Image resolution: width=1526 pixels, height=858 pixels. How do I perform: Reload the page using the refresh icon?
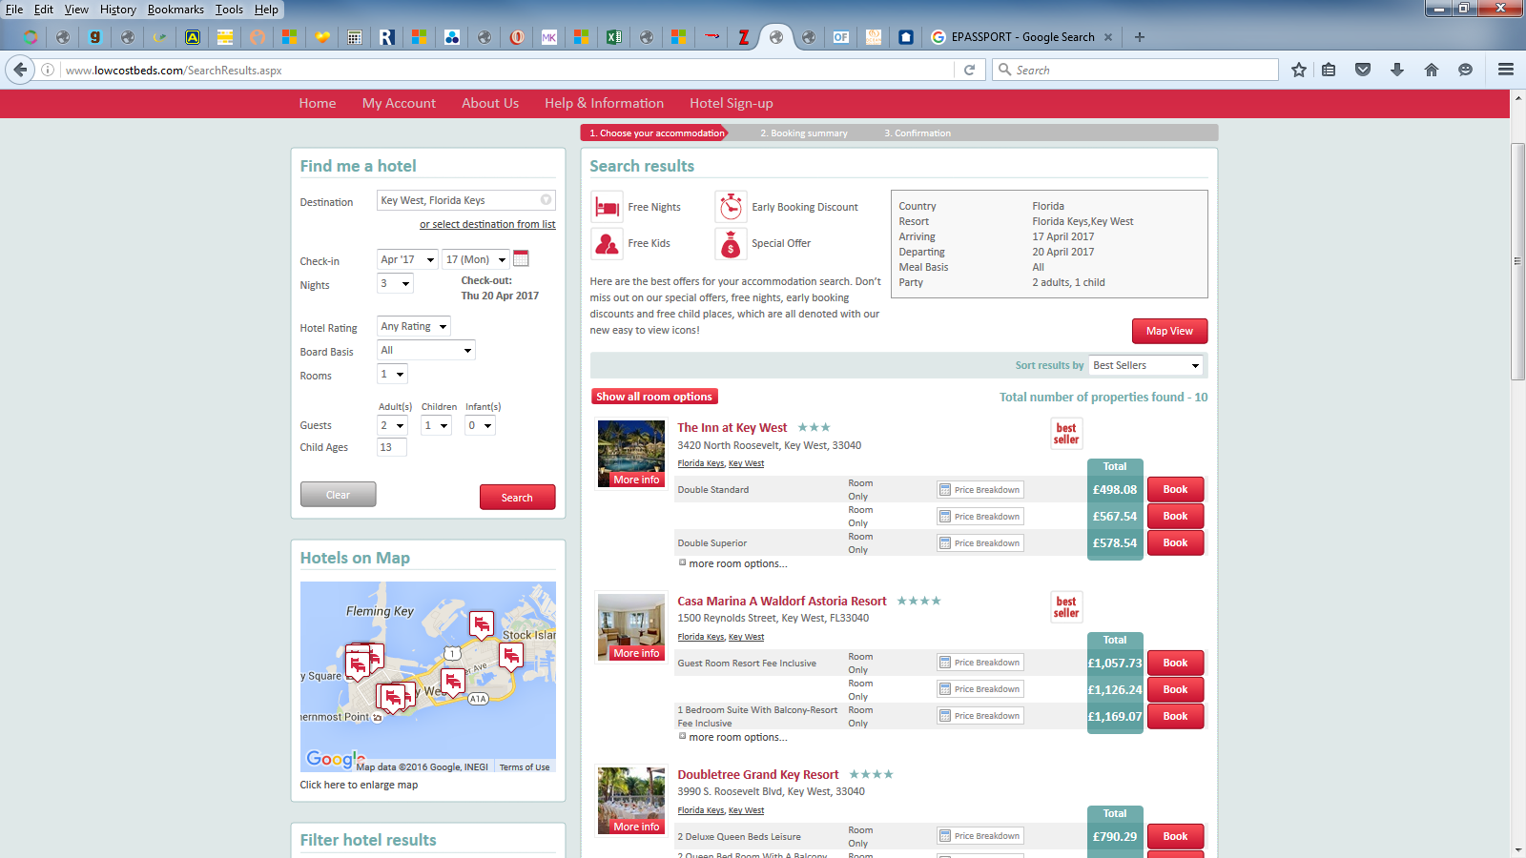pyautogui.click(x=969, y=70)
